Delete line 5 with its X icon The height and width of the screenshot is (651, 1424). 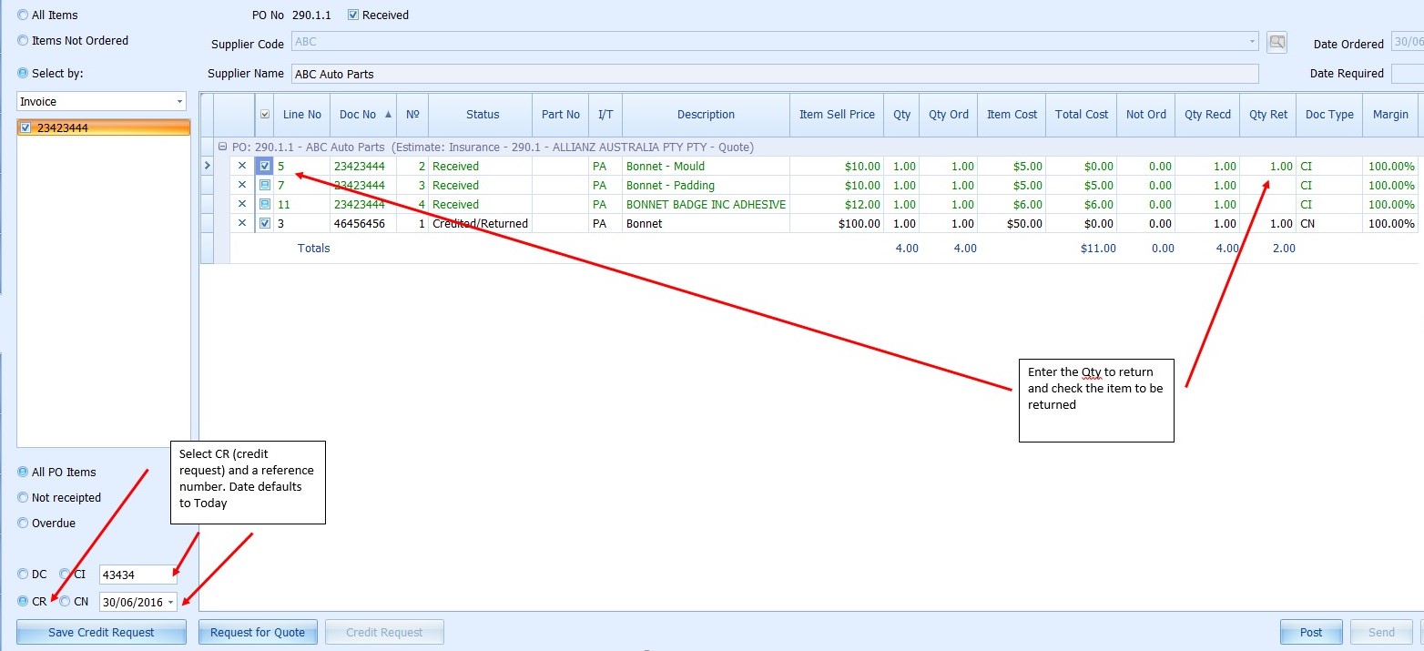[242, 166]
